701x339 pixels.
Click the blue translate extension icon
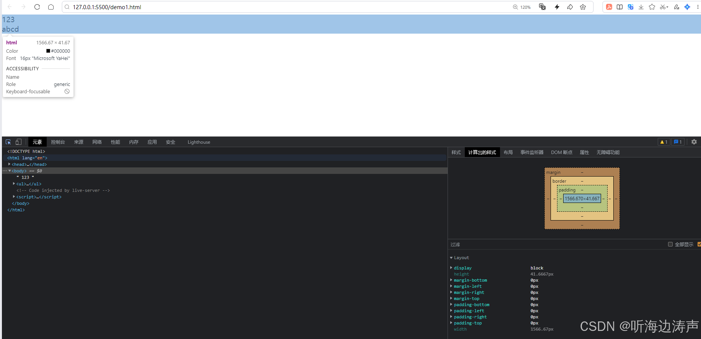coord(631,7)
